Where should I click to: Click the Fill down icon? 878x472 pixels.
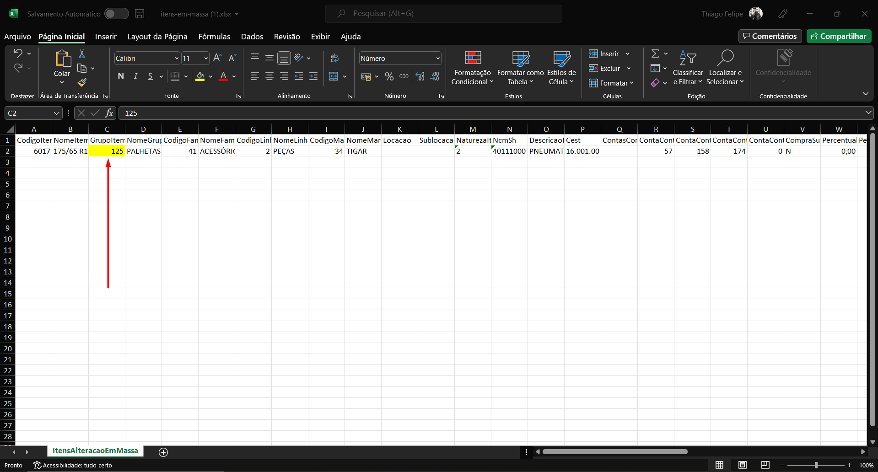[x=655, y=68]
